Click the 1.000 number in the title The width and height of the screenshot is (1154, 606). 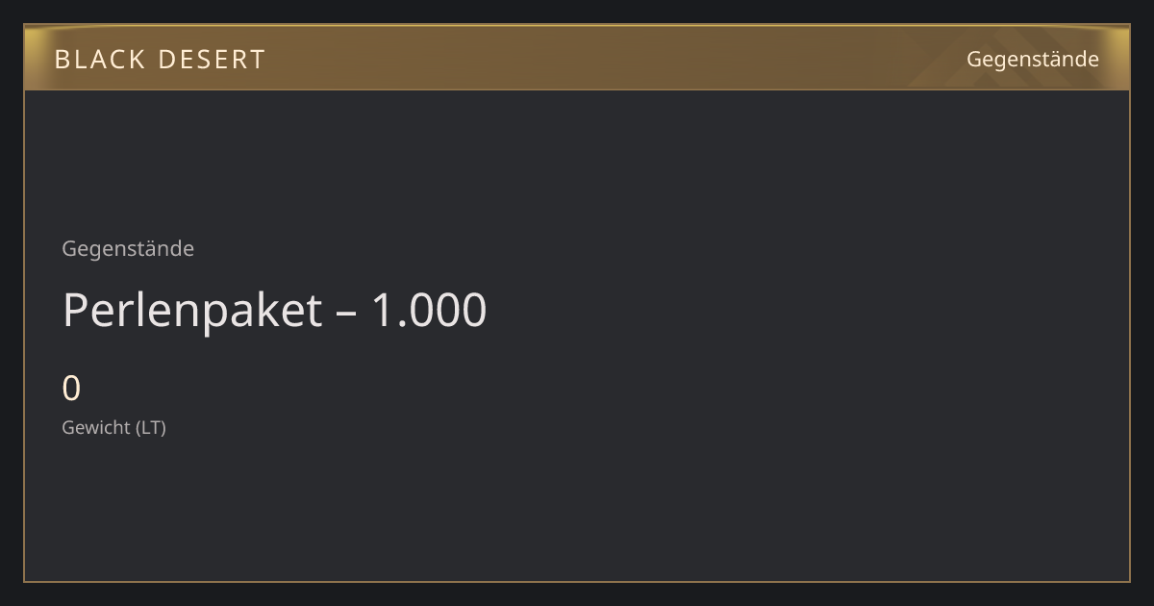point(429,310)
